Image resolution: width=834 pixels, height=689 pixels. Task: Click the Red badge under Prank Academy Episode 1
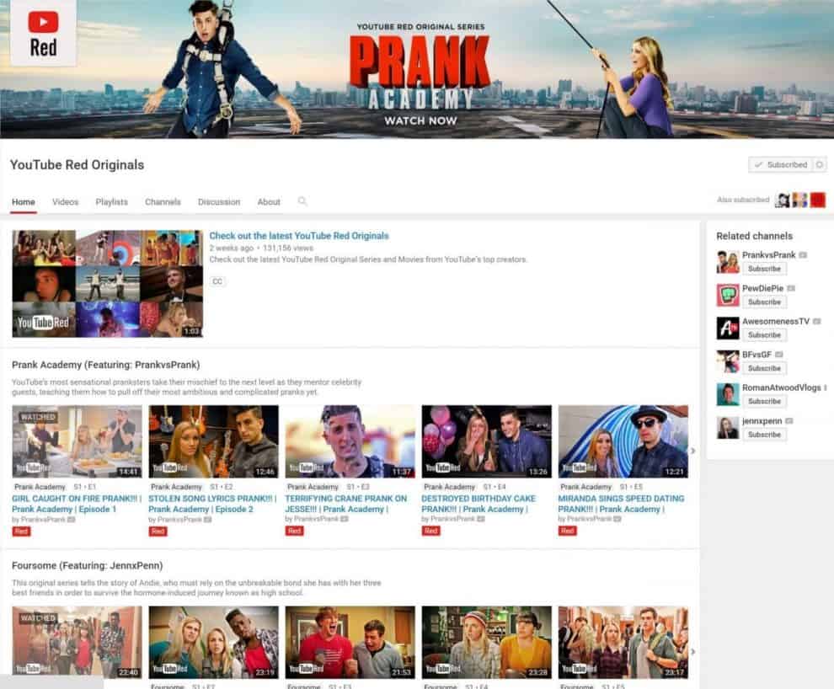coord(20,531)
